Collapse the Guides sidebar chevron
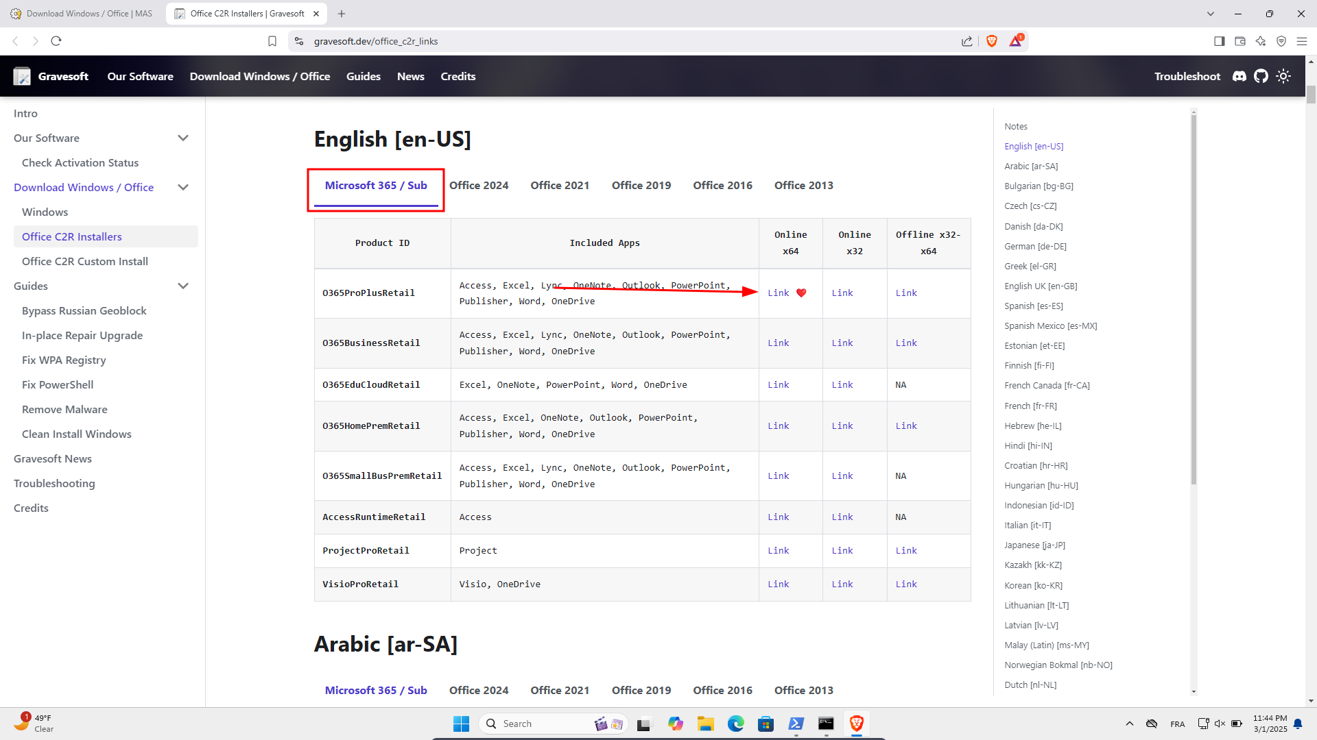 pos(183,286)
